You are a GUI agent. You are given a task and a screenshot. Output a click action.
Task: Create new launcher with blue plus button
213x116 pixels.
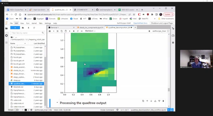15,28
